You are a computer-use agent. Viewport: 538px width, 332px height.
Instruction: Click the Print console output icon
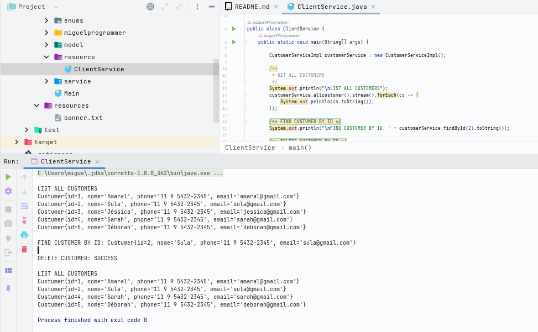[24, 235]
